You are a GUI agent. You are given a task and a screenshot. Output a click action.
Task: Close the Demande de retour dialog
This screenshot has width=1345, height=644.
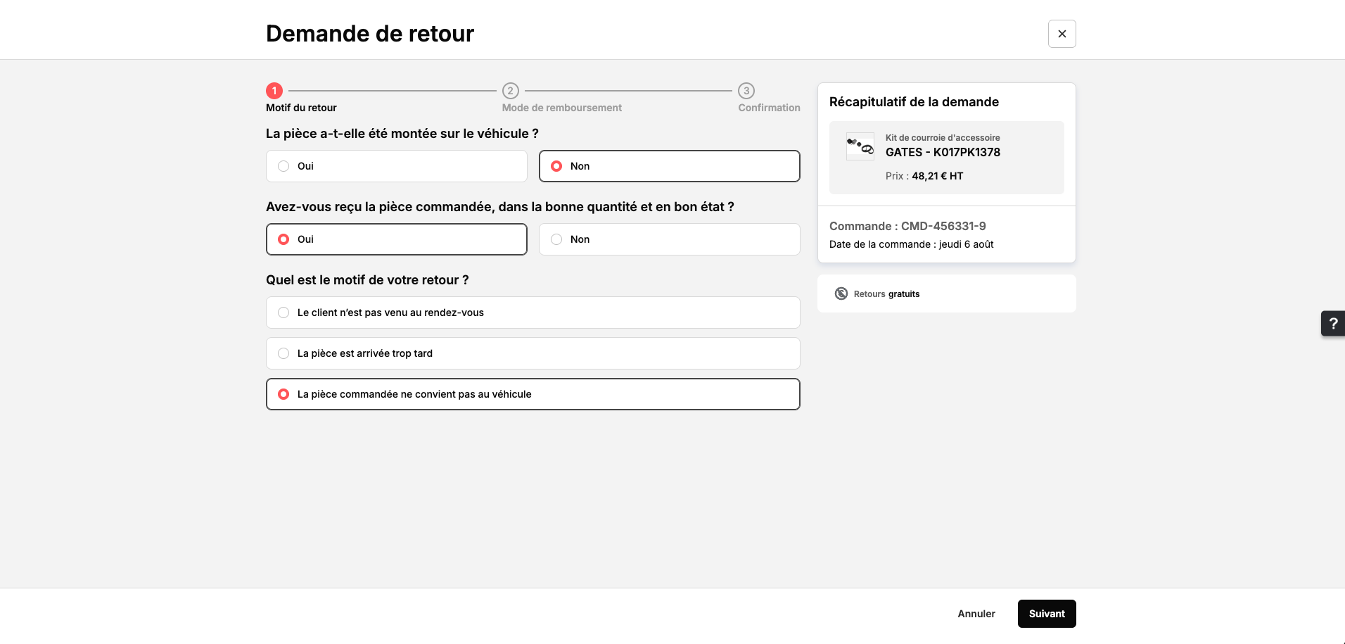coord(1062,34)
